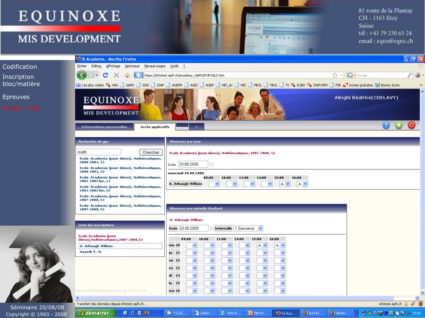The image size is (425, 318).
Task: Click the green plus round icon
Action: 399,125
